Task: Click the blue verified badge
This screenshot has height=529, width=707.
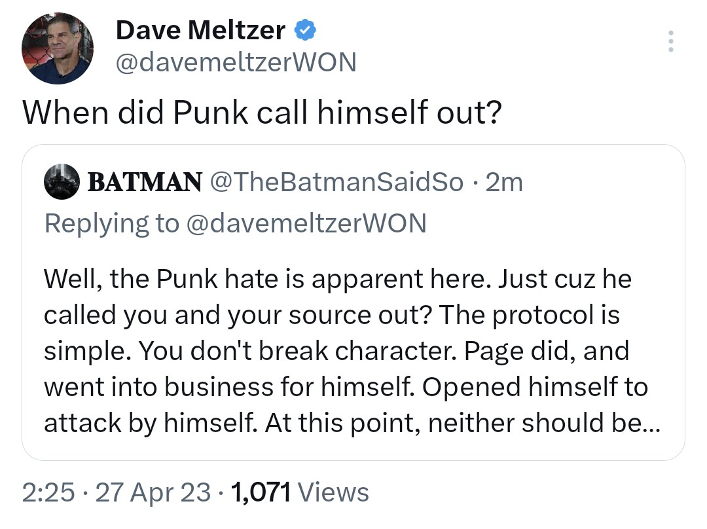Action: tap(305, 29)
